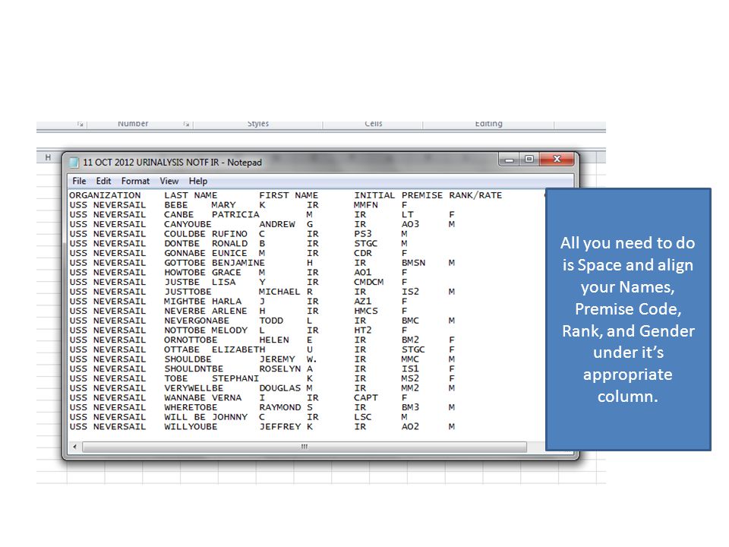Click the name MICHAEL
Screen dimensions: 729x547
[279, 292]
